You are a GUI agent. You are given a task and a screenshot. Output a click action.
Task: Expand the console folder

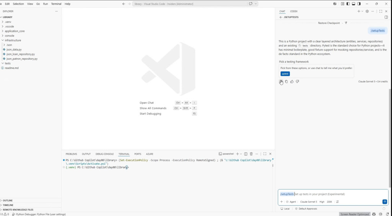click(x=31, y=36)
